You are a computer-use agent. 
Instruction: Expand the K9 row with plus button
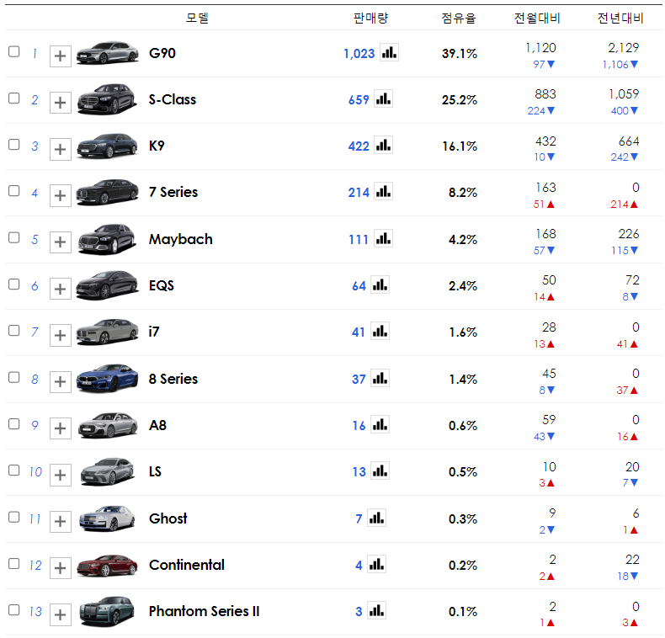point(61,149)
